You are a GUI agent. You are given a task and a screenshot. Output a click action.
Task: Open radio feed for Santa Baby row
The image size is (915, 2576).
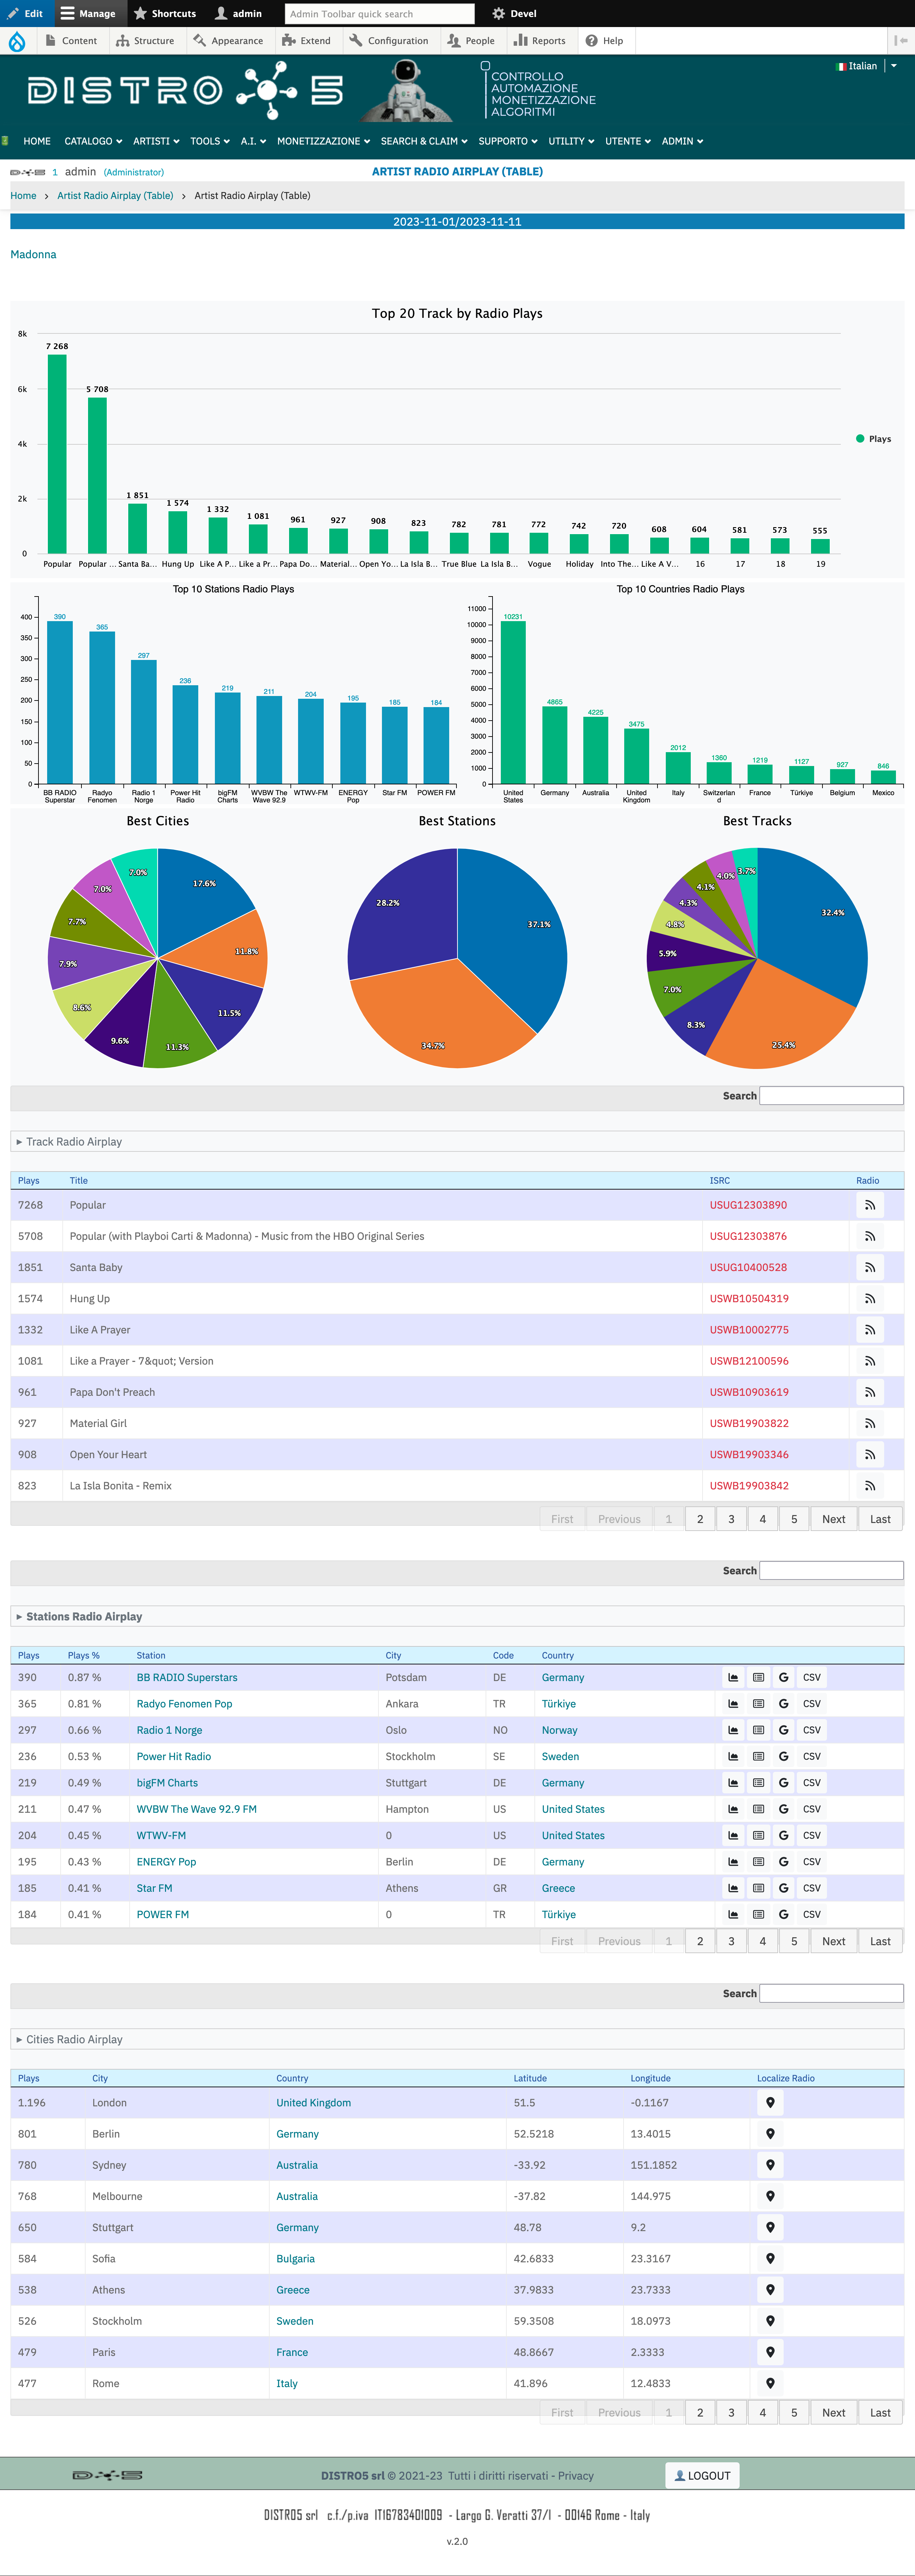[870, 1267]
